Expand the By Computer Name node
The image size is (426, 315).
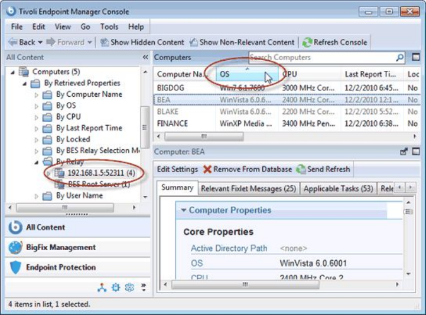(37, 95)
